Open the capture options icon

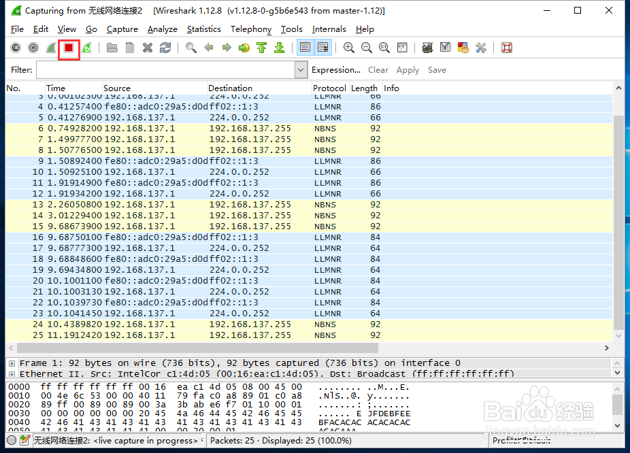(x=33, y=48)
